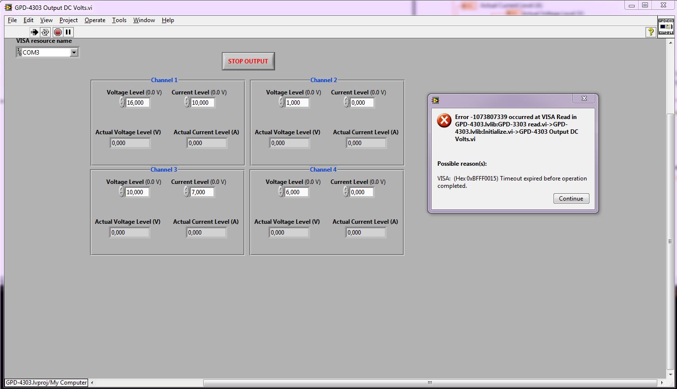This screenshot has height=389, width=677.
Task: Click Continue in the error dialog
Action: [571, 199]
